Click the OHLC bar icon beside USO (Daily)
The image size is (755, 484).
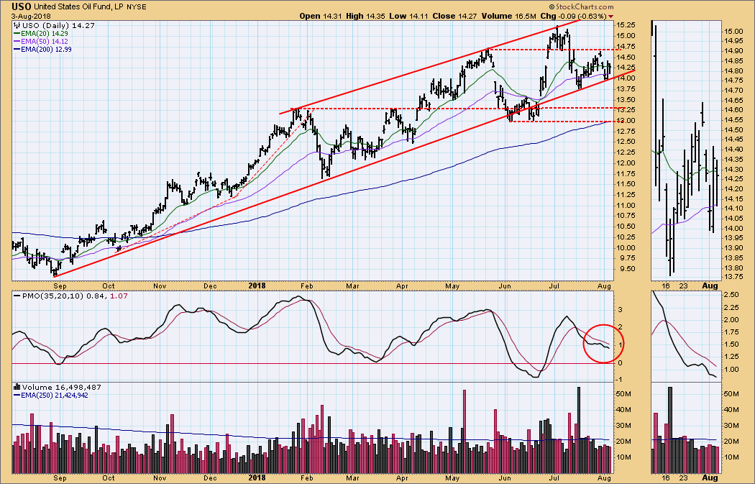tap(17, 25)
